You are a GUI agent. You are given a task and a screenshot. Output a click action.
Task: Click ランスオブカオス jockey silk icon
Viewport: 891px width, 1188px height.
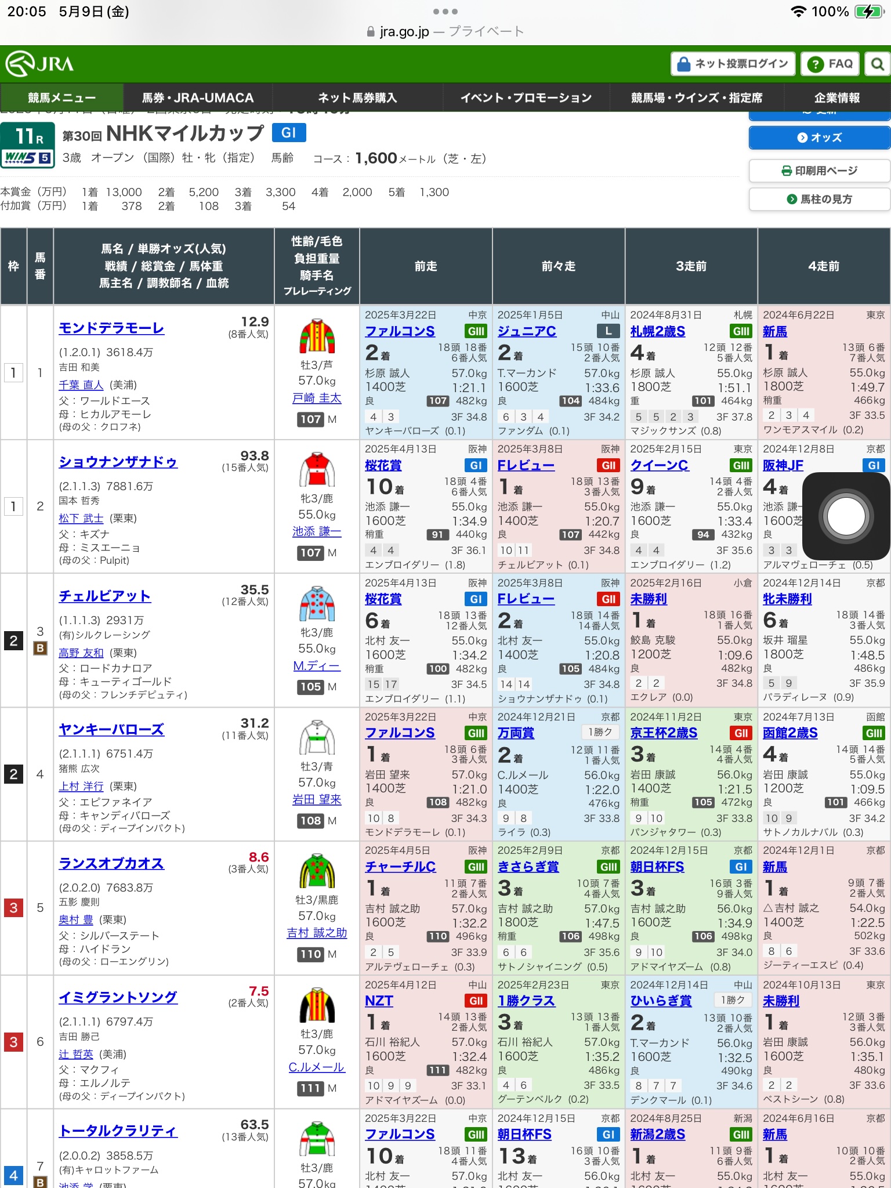pyautogui.click(x=317, y=870)
